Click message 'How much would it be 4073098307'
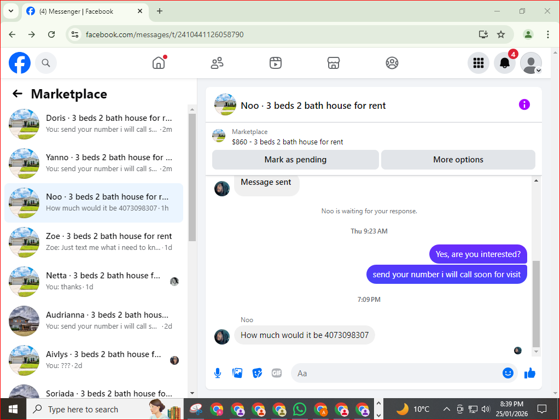This screenshot has height=420, width=560. click(304, 335)
